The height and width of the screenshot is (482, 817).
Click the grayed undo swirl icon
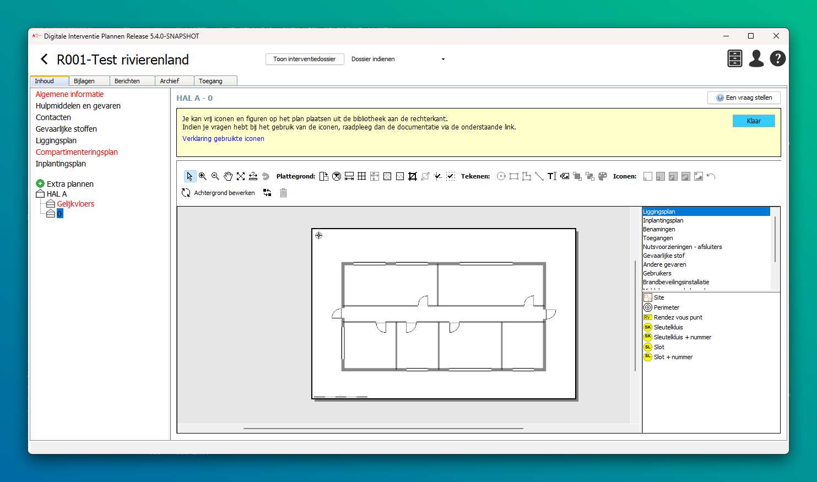(266, 176)
